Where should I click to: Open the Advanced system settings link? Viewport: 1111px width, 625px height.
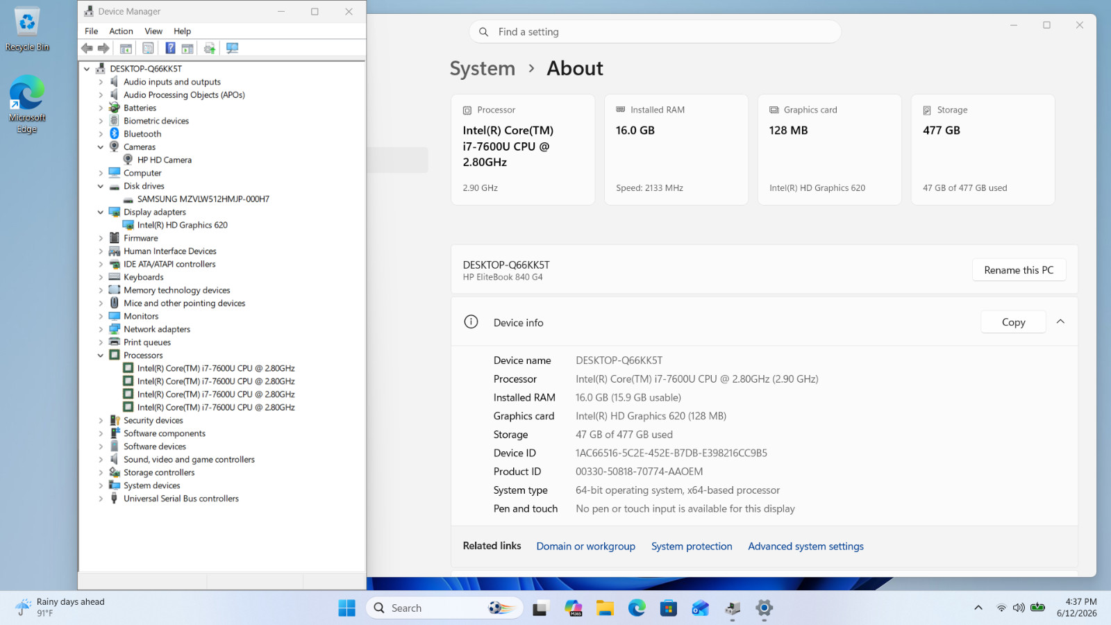click(805, 547)
